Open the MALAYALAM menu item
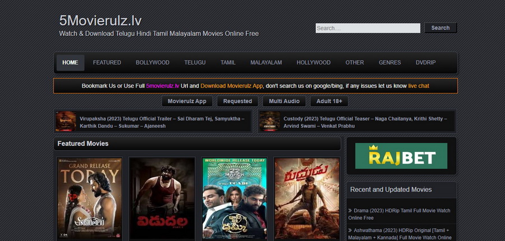 click(x=266, y=62)
